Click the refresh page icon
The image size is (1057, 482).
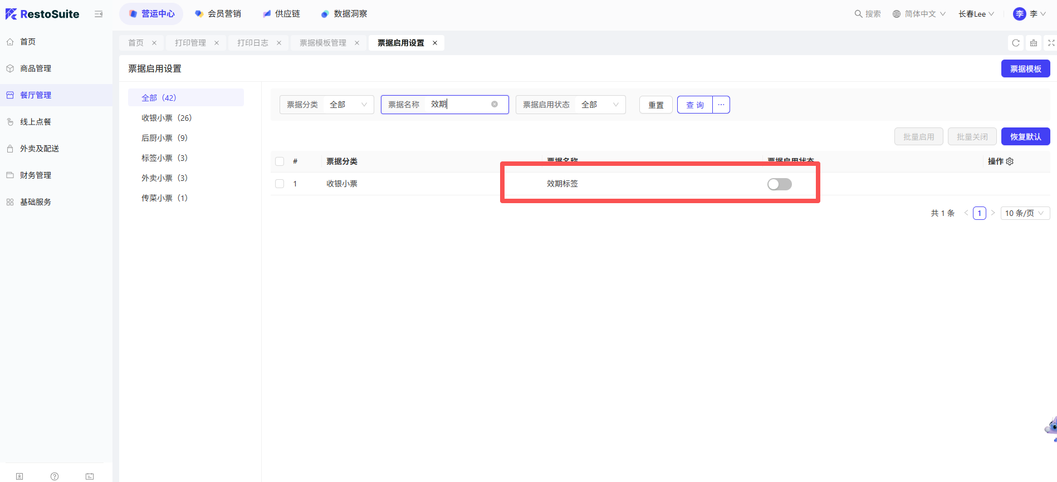(1016, 43)
